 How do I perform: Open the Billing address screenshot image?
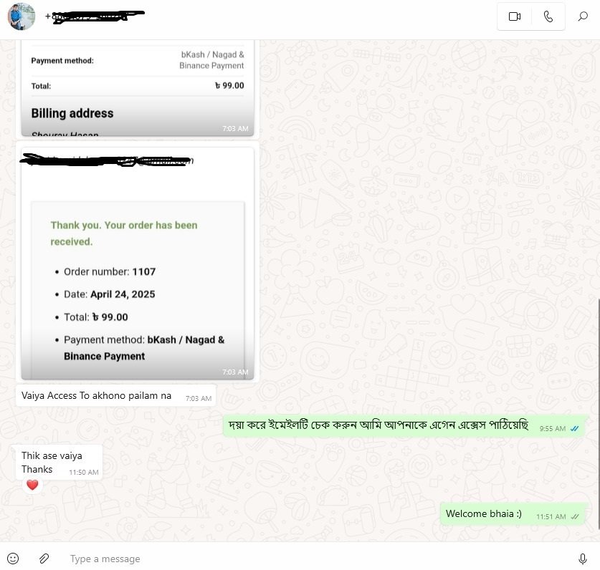tap(138, 88)
